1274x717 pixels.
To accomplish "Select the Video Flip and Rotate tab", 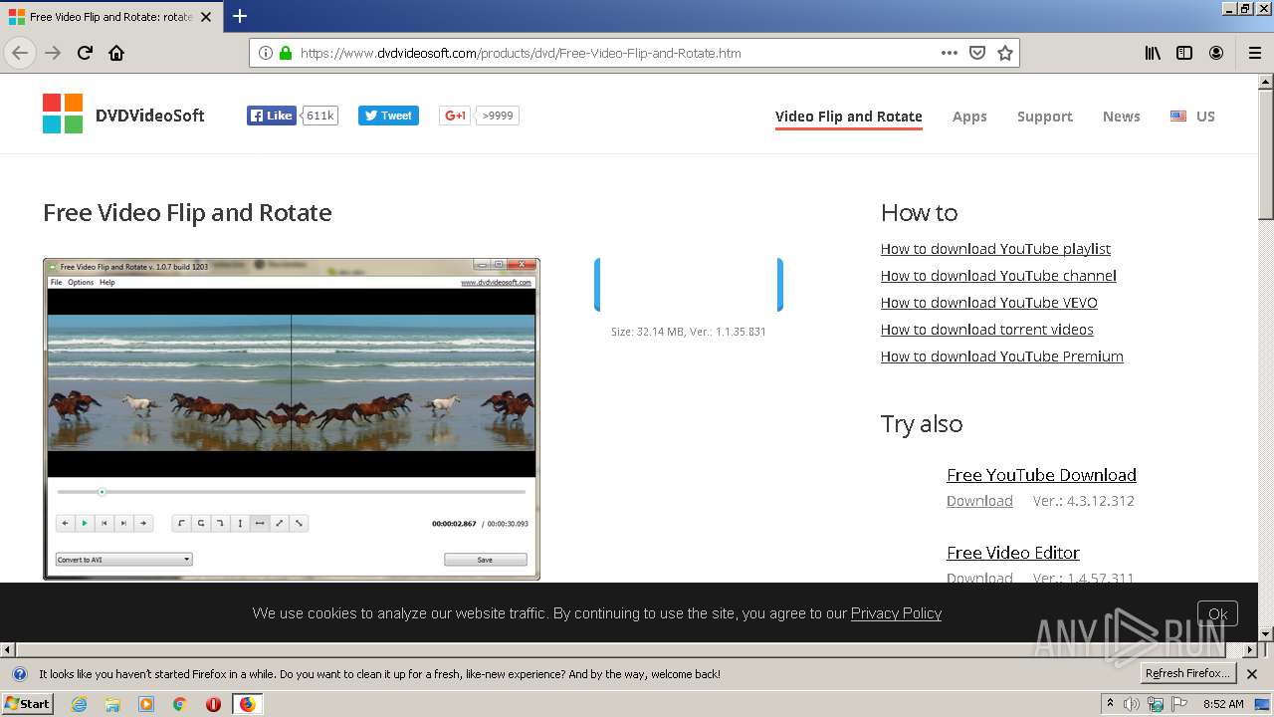I will (849, 117).
